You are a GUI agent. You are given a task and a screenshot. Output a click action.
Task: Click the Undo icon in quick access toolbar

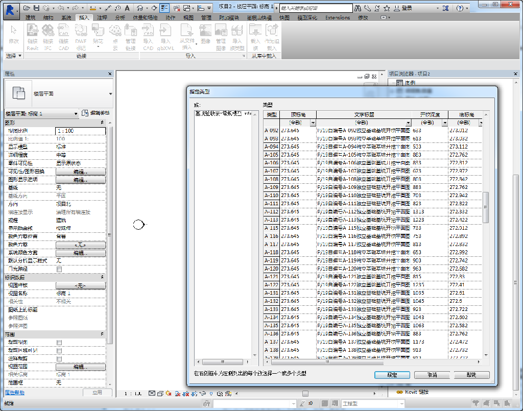pos(60,8)
